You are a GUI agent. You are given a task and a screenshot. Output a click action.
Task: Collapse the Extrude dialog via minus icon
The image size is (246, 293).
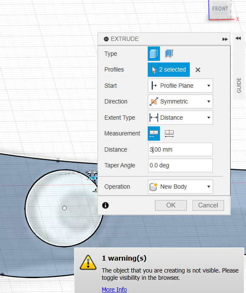pyautogui.click(x=106, y=39)
